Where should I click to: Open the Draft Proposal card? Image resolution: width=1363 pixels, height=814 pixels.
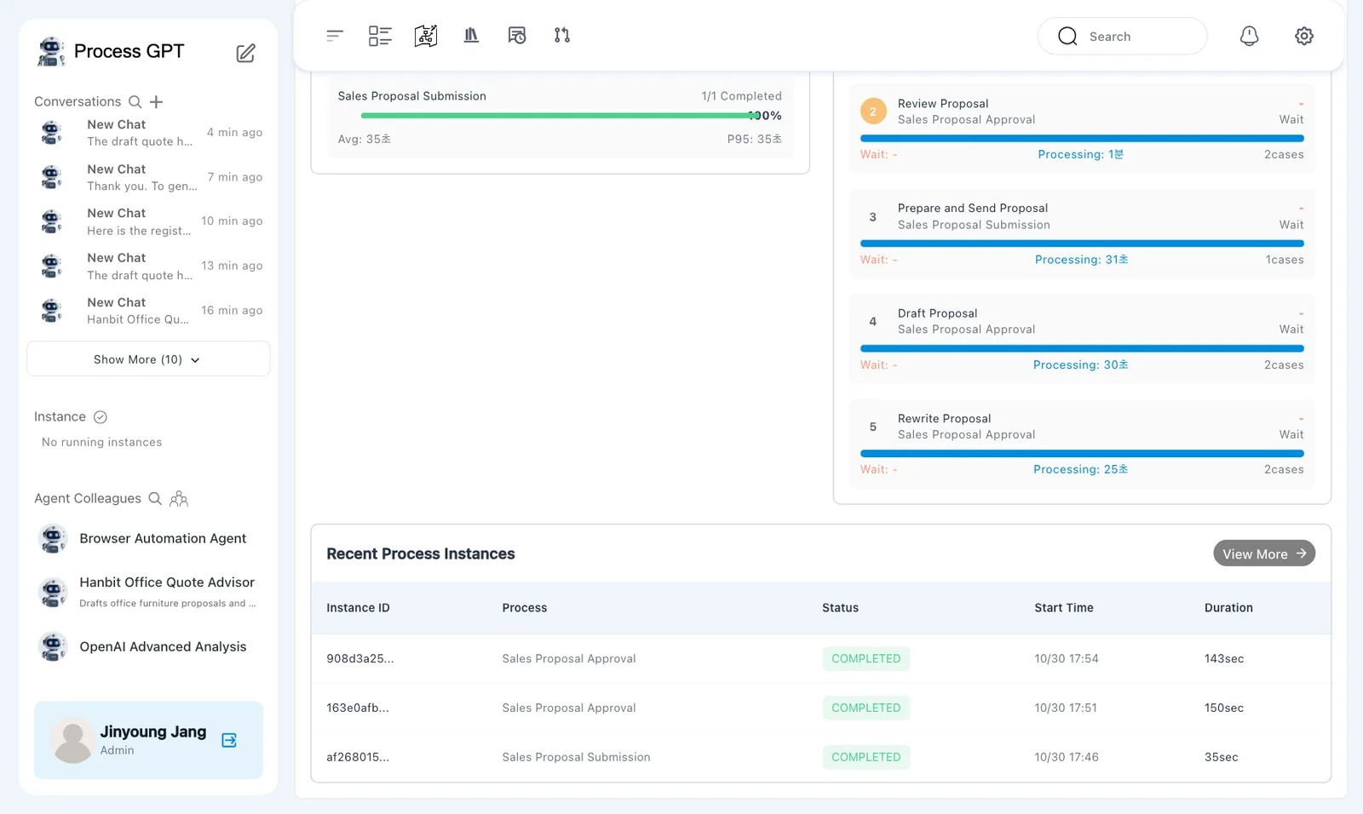click(1082, 338)
